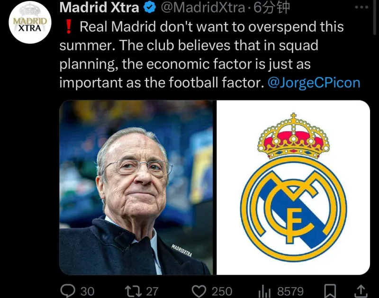
Task: Open the reply comments icon
Action: (x=68, y=290)
